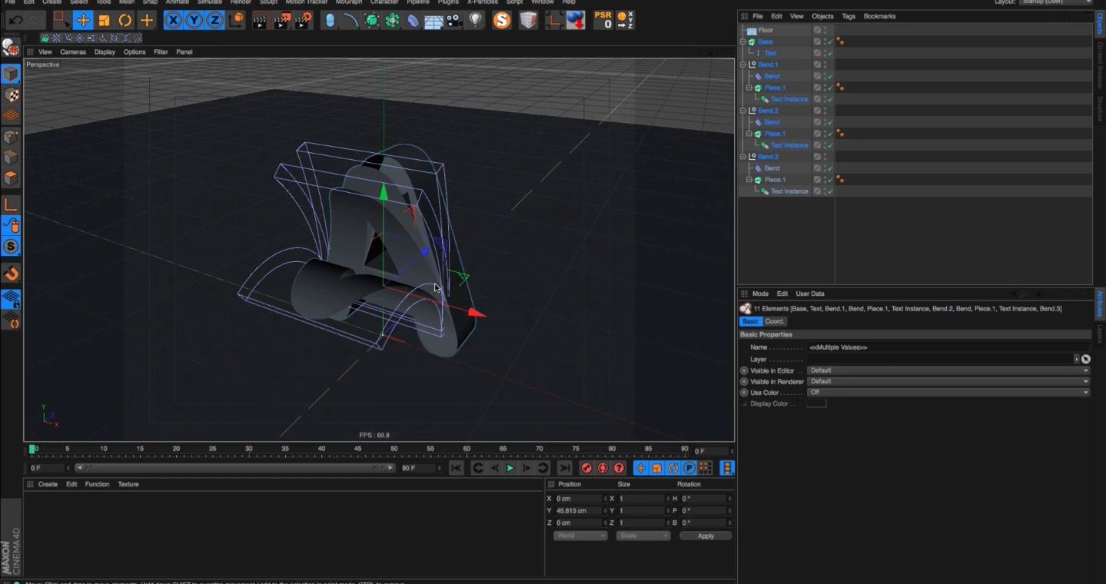Toggle the Z axis lock
This screenshot has width=1106, height=584.
point(214,21)
